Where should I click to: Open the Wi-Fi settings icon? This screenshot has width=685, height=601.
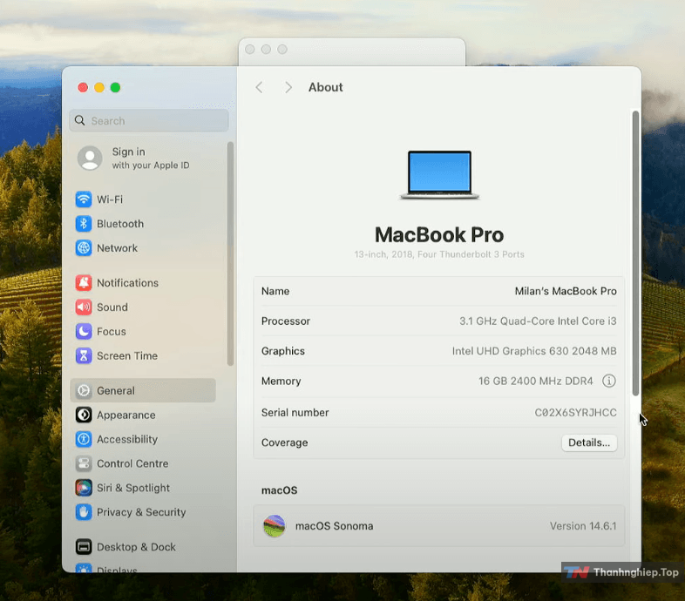click(84, 199)
